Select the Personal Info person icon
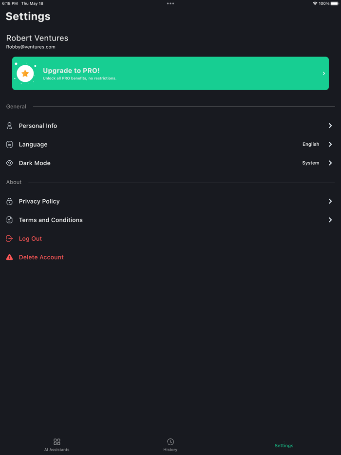This screenshot has width=341, height=455. click(x=9, y=125)
